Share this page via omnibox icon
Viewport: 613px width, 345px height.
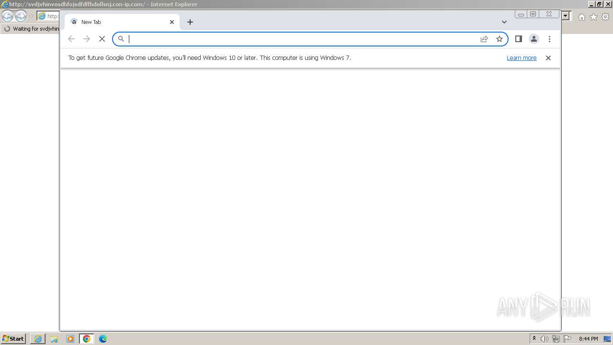484,39
